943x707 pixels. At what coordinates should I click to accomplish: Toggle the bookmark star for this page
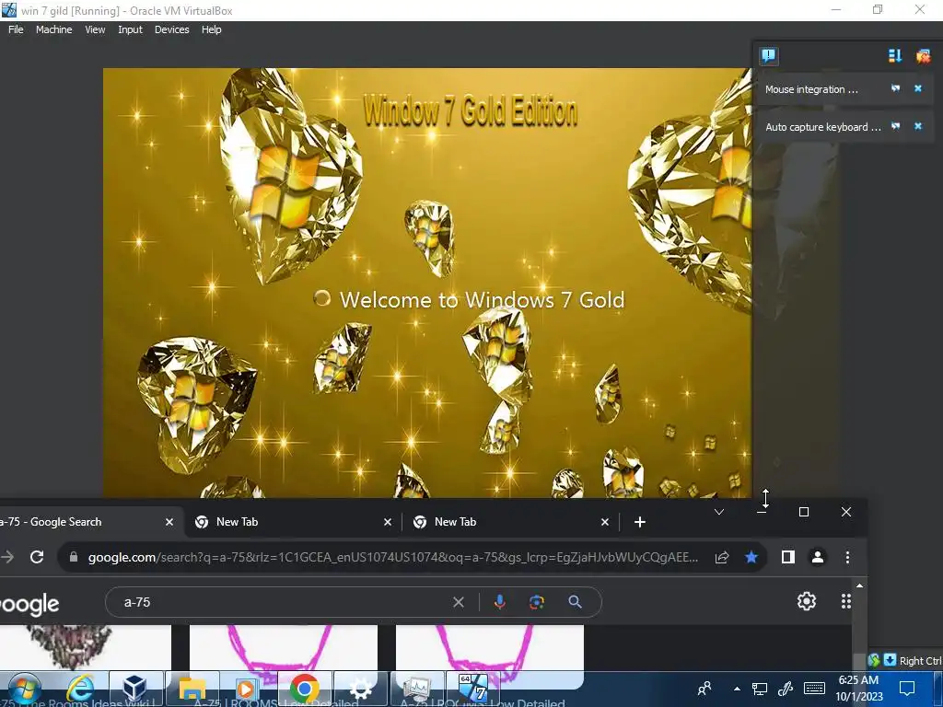point(751,557)
